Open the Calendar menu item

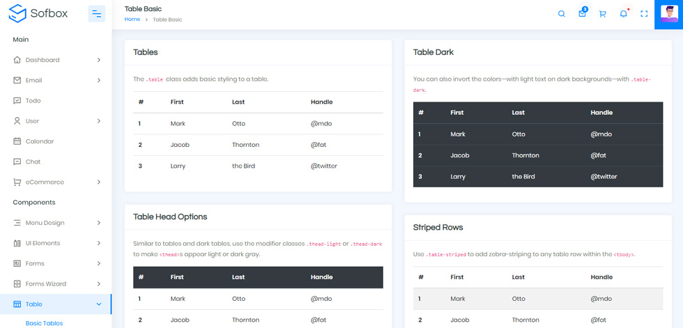click(x=56, y=141)
